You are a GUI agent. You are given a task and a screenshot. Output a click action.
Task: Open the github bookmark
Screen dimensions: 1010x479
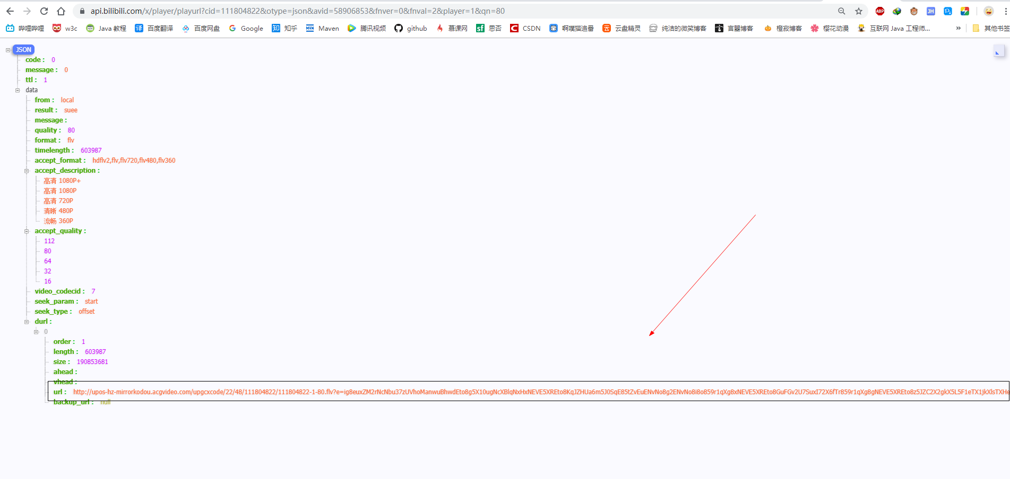click(x=411, y=28)
